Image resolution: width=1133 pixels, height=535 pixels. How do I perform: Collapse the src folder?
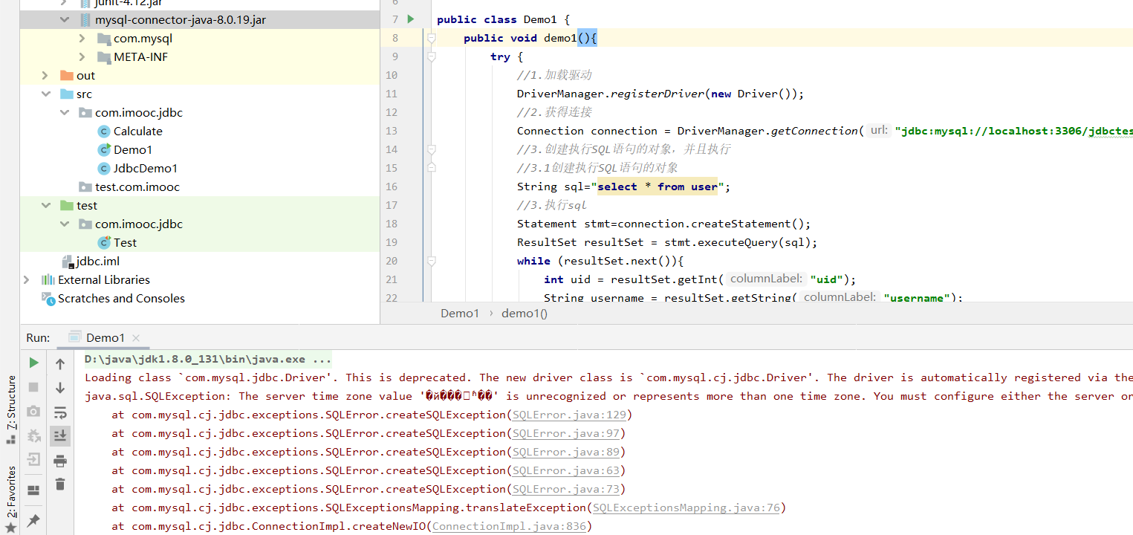45,94
